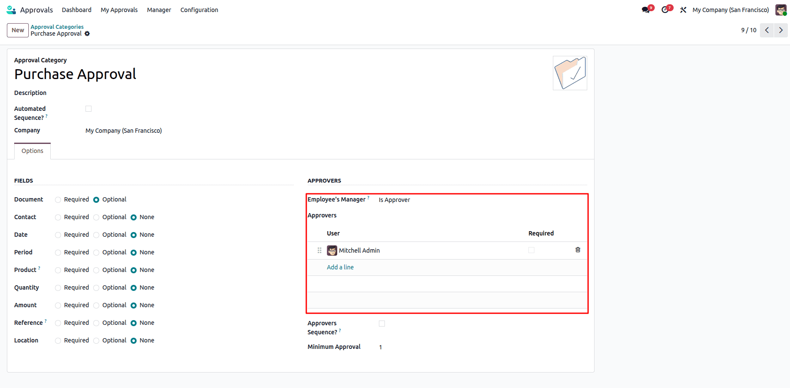Image resolution: width=790 pixels, height=388 pixels.
Task: Add a line to approvers list
Action: coord(340,267)
